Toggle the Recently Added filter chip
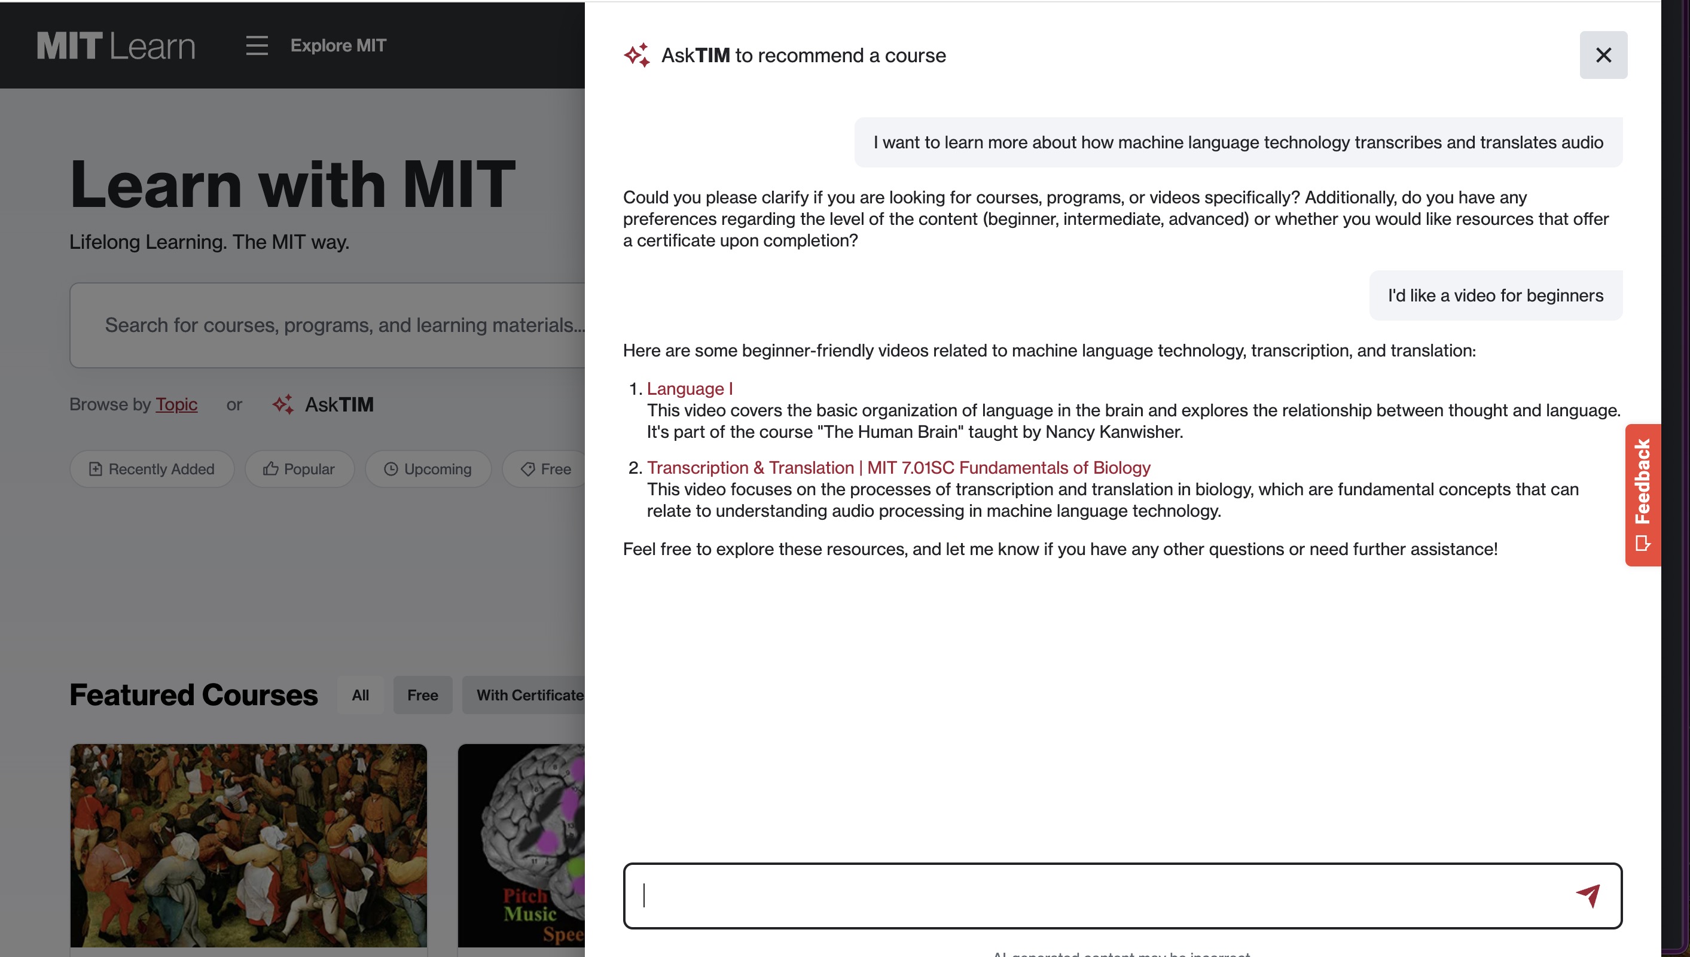 tap(152, 469)
